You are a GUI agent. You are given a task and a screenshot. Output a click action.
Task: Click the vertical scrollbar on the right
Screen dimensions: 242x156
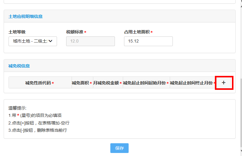point(241,113)
